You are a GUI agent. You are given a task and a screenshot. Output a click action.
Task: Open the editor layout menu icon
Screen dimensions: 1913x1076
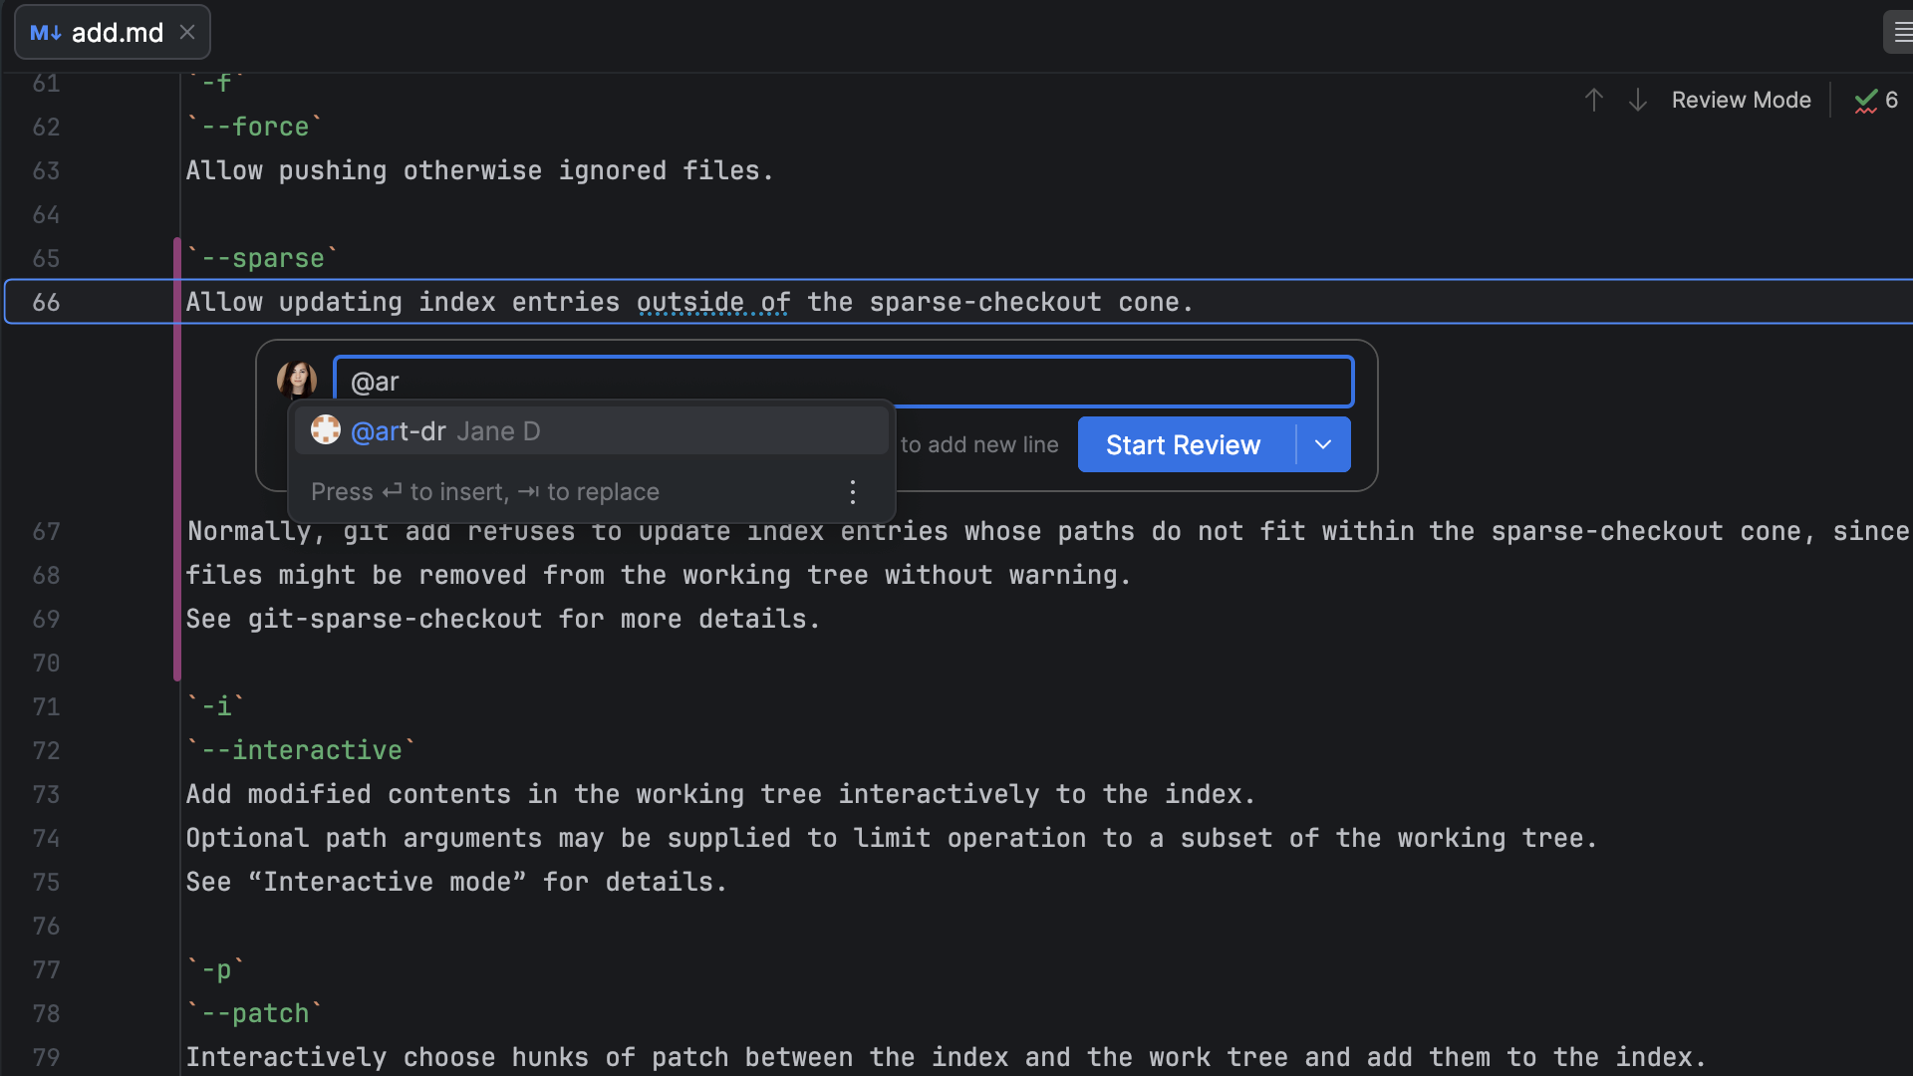click(1902, 32)
